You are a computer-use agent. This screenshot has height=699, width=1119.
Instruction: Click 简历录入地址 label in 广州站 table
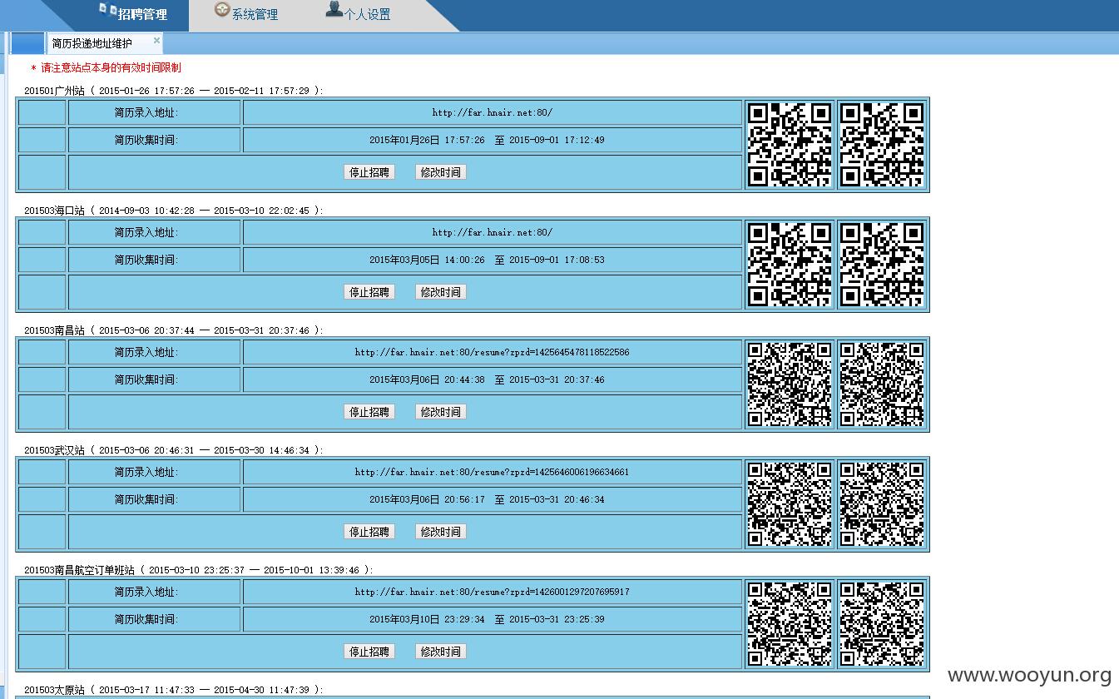[x=146, y=112]
